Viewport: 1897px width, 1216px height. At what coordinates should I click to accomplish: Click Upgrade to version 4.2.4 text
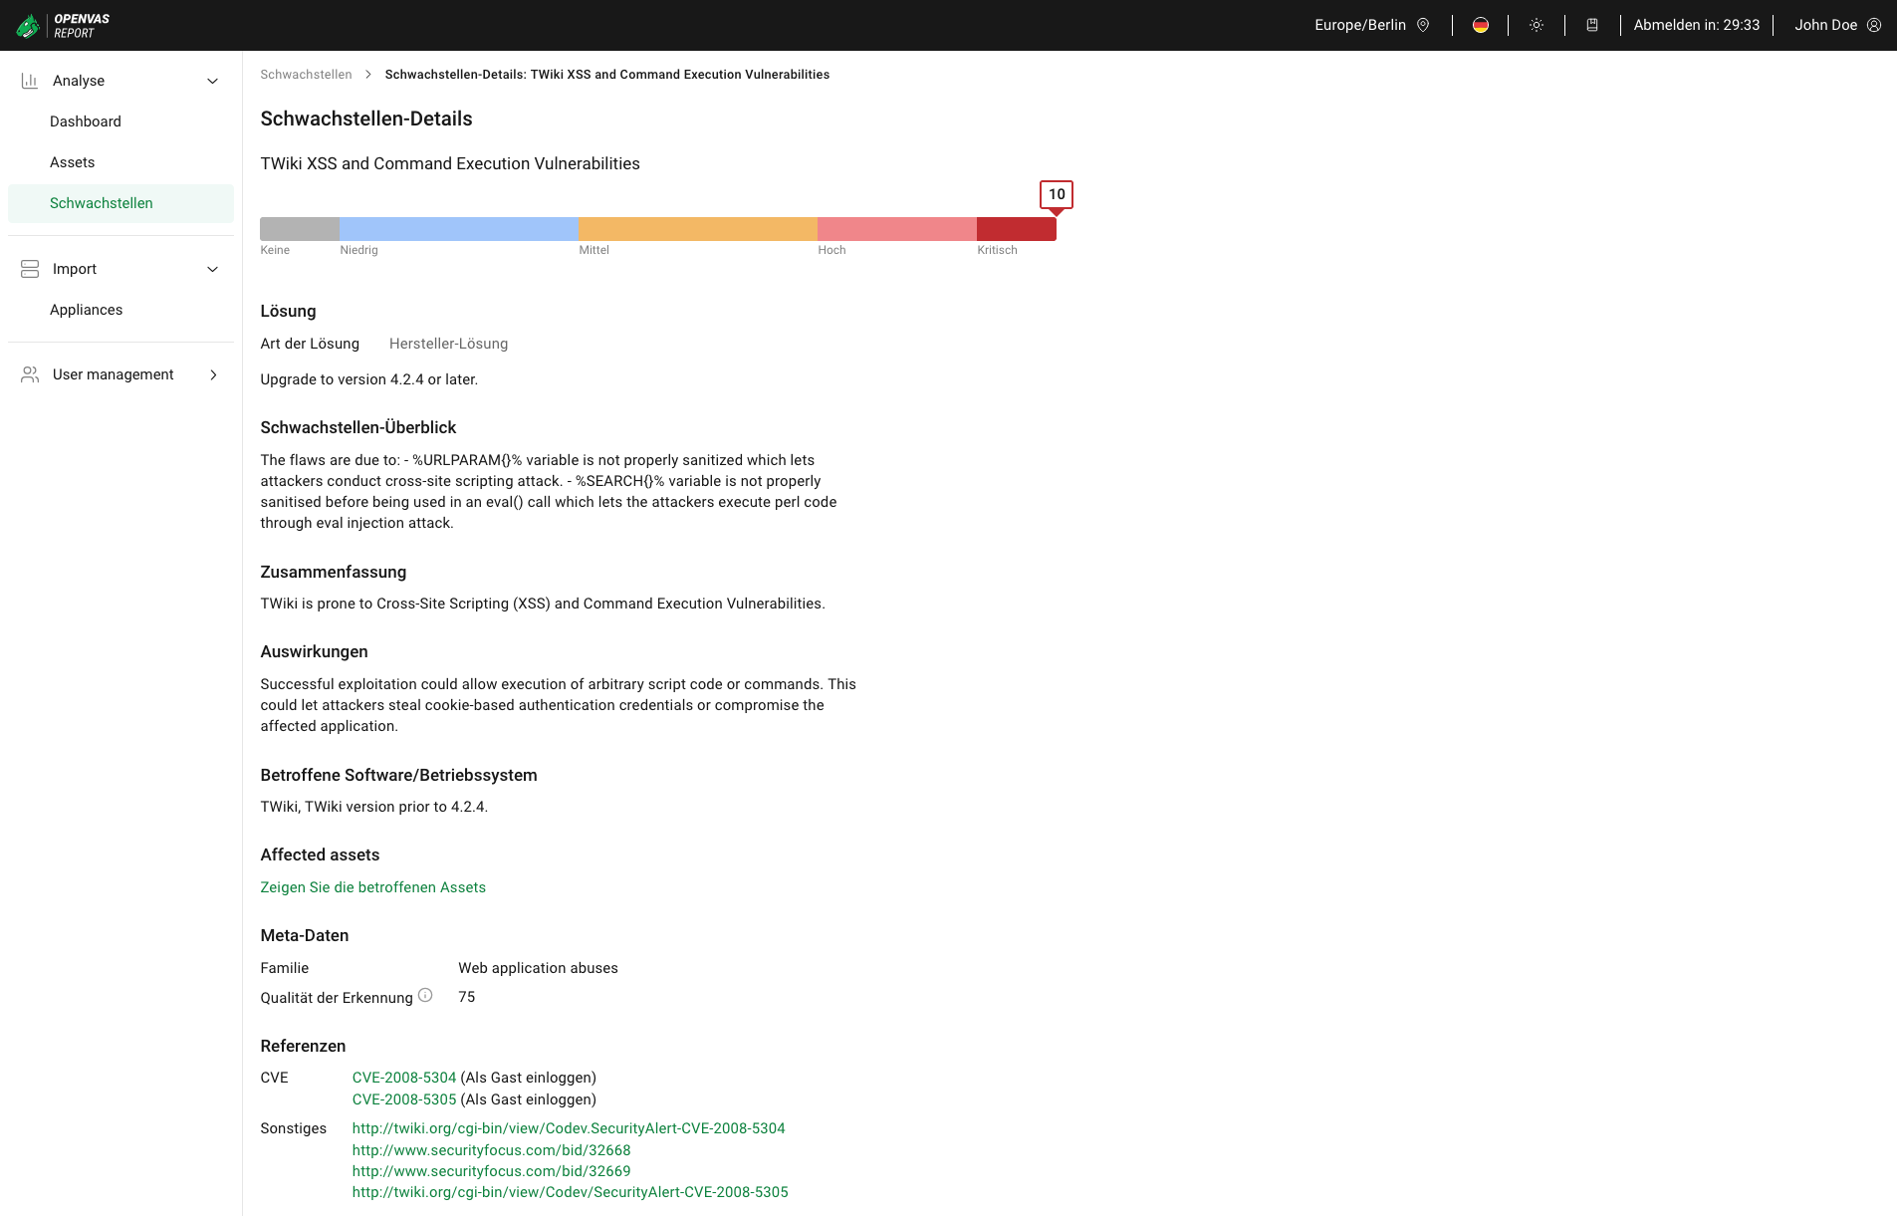(368, 379)
